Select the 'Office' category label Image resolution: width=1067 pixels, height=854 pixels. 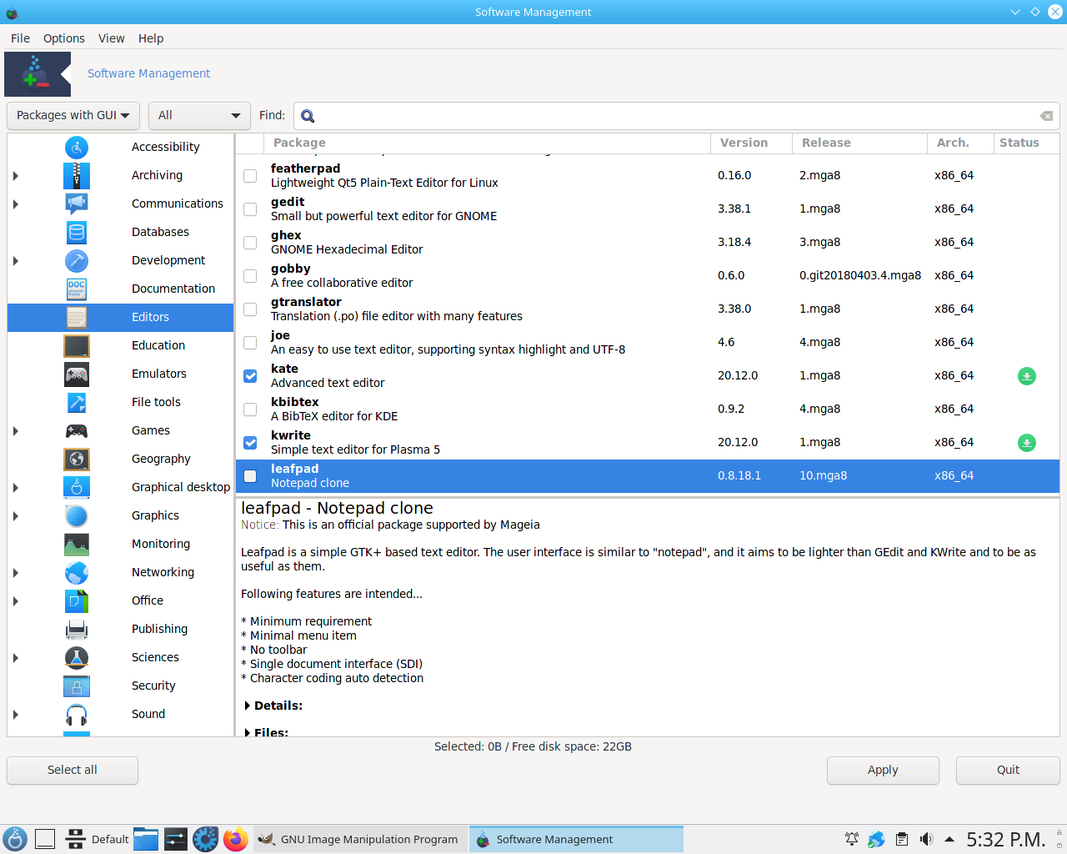click(x=148, y=601)
